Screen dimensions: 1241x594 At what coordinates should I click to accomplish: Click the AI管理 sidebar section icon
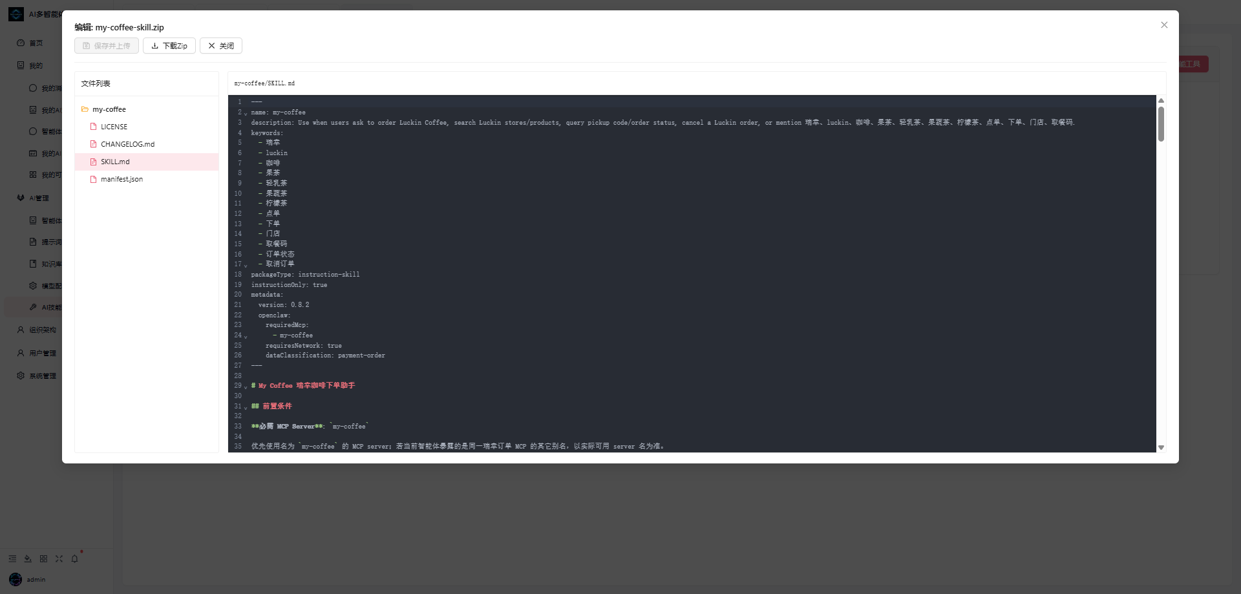[x=21, y=198]
